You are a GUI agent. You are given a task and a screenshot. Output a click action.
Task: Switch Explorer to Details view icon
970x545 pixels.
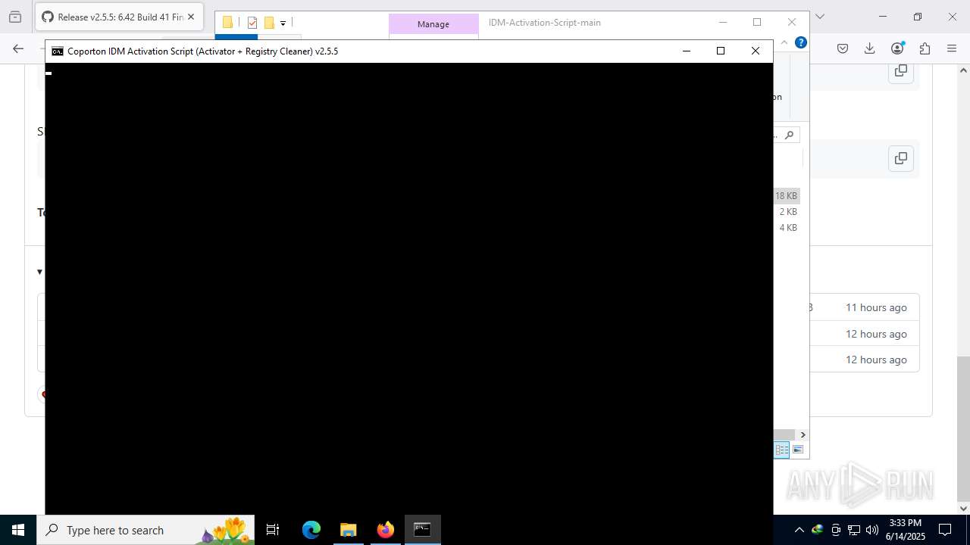(781, 450)
